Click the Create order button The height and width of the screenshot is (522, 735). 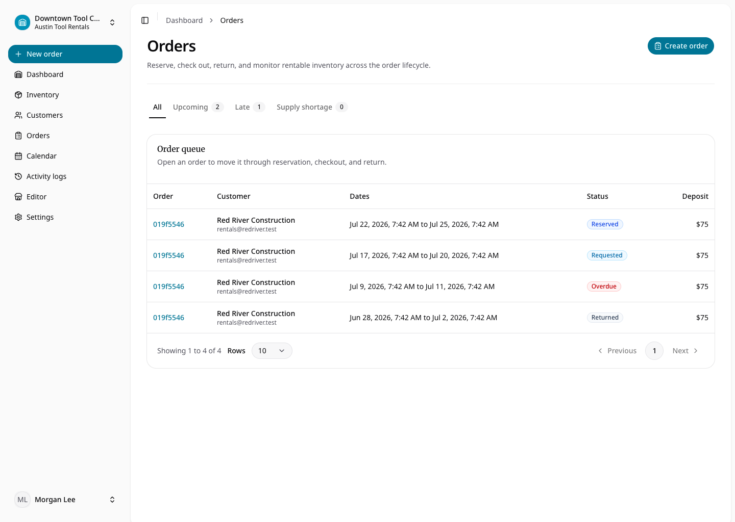point(681,46)
